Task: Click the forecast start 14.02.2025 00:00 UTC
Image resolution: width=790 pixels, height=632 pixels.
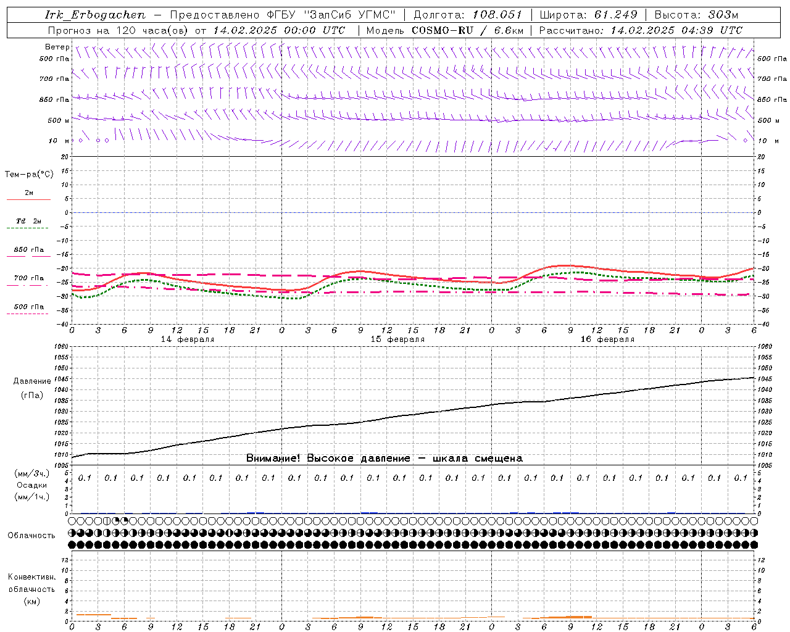Action: 280,30
